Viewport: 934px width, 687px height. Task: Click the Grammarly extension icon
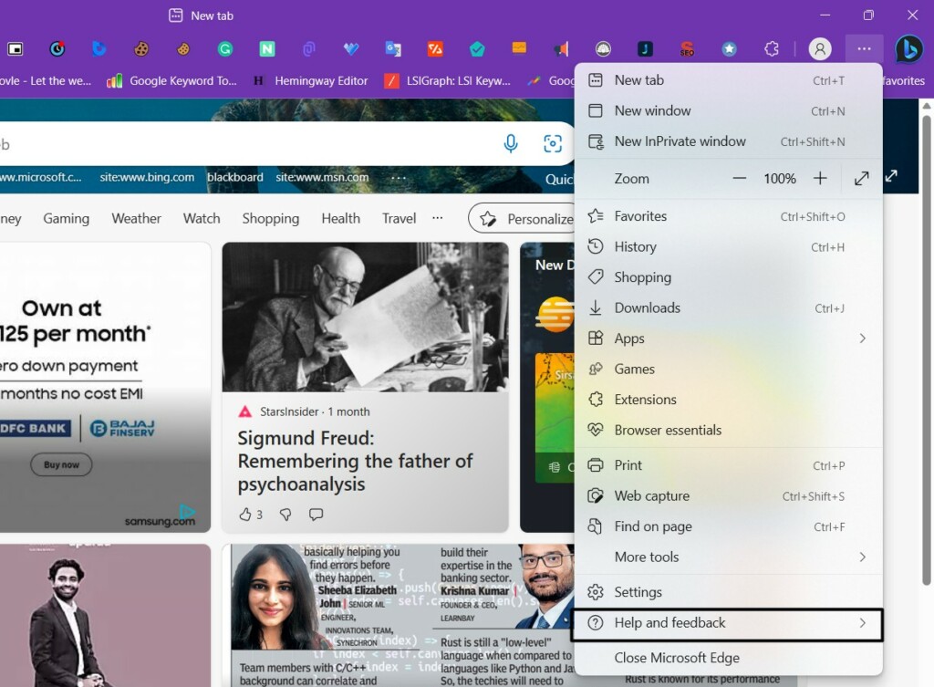click(224, 49)
